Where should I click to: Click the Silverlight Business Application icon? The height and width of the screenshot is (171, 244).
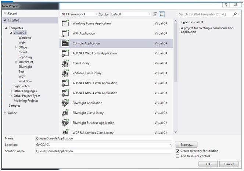(x=65, y=123)
